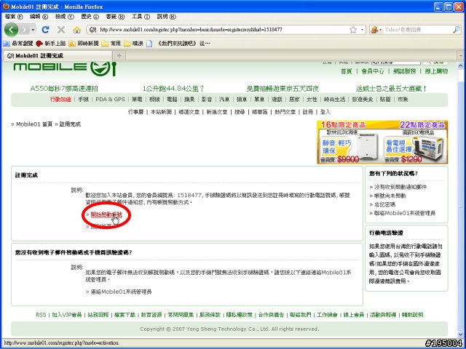Open the 檢視 (View) menu
466x349 pixels.
click(65, 17)
